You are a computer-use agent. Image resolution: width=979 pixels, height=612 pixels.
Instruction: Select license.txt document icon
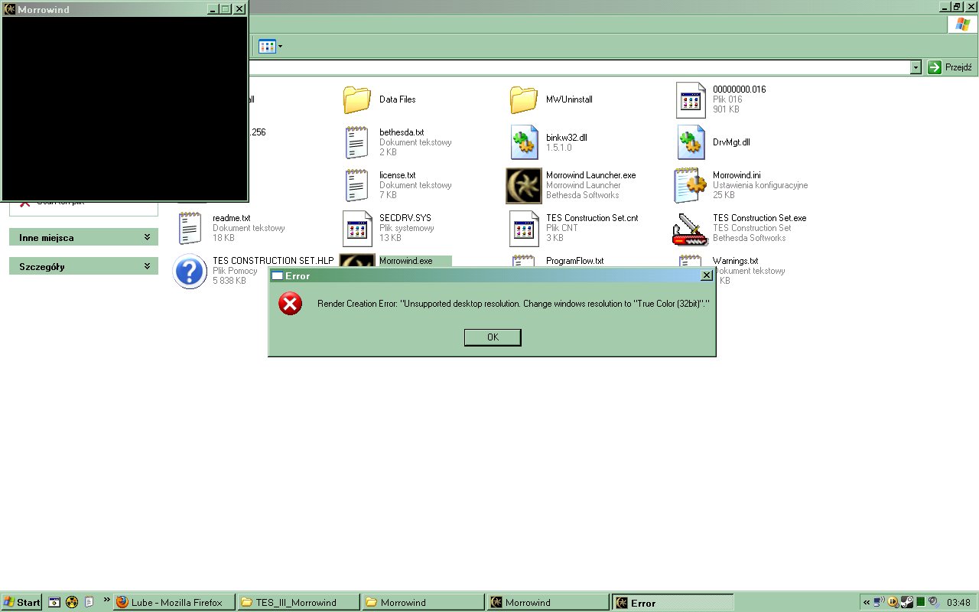point(356,185)
